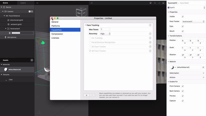Screen dimensions: 206x116
Task: Collapse the Camera tree node
Action: click(x=3, y=12)
